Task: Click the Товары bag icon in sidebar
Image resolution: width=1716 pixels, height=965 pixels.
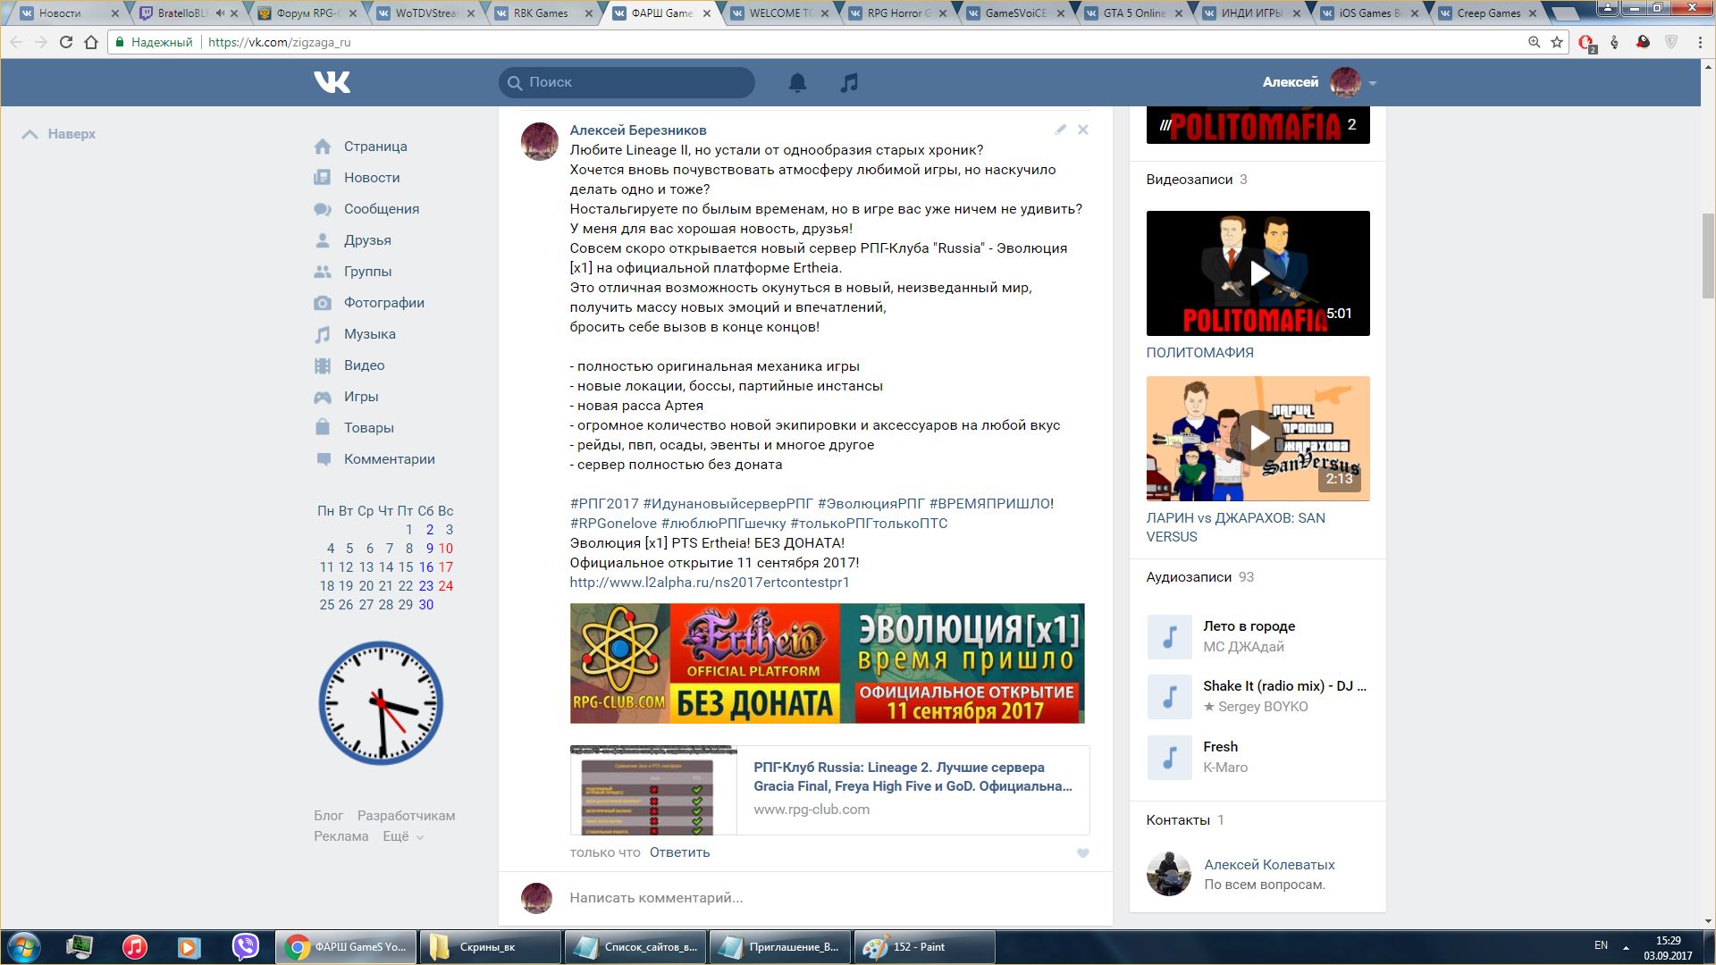Action: [323, 427]
